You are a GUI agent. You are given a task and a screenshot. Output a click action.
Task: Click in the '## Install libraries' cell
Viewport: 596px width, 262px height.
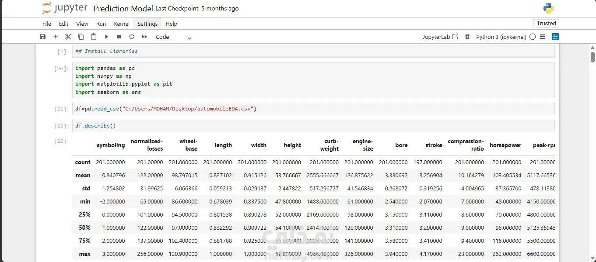click(313, 51)
